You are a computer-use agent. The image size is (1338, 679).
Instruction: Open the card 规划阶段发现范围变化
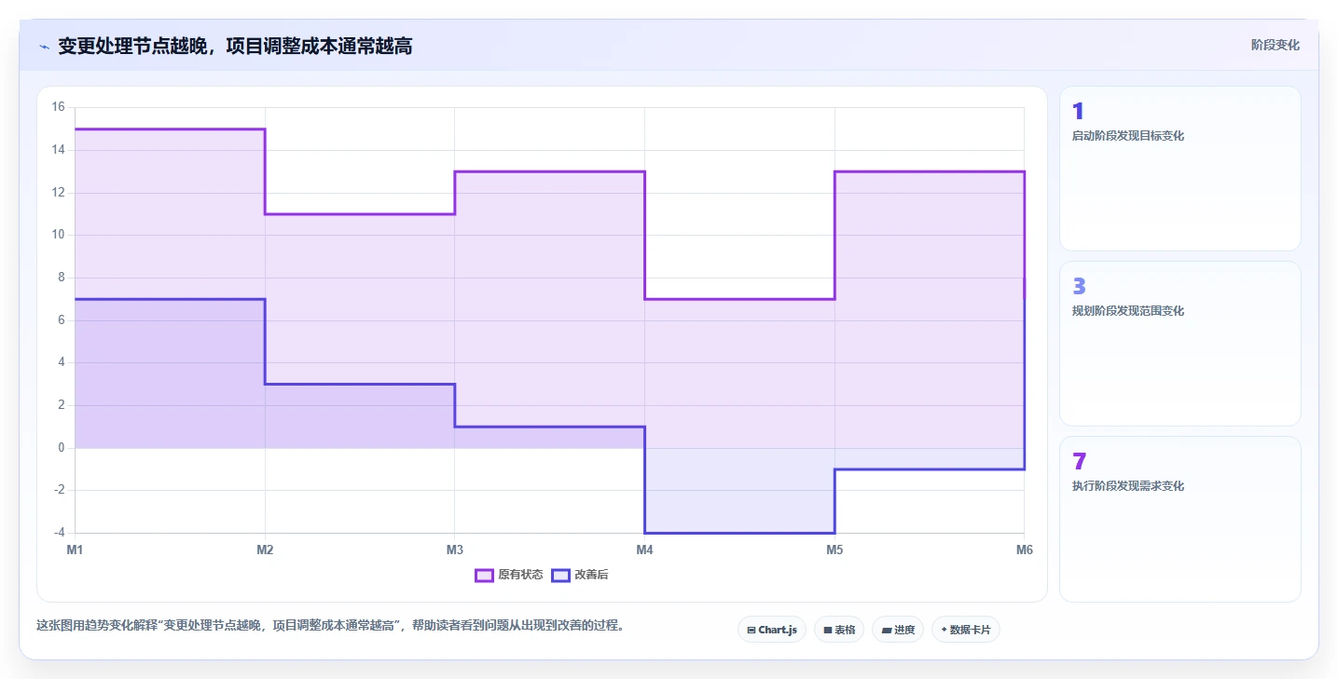(x=1179, y=344)
